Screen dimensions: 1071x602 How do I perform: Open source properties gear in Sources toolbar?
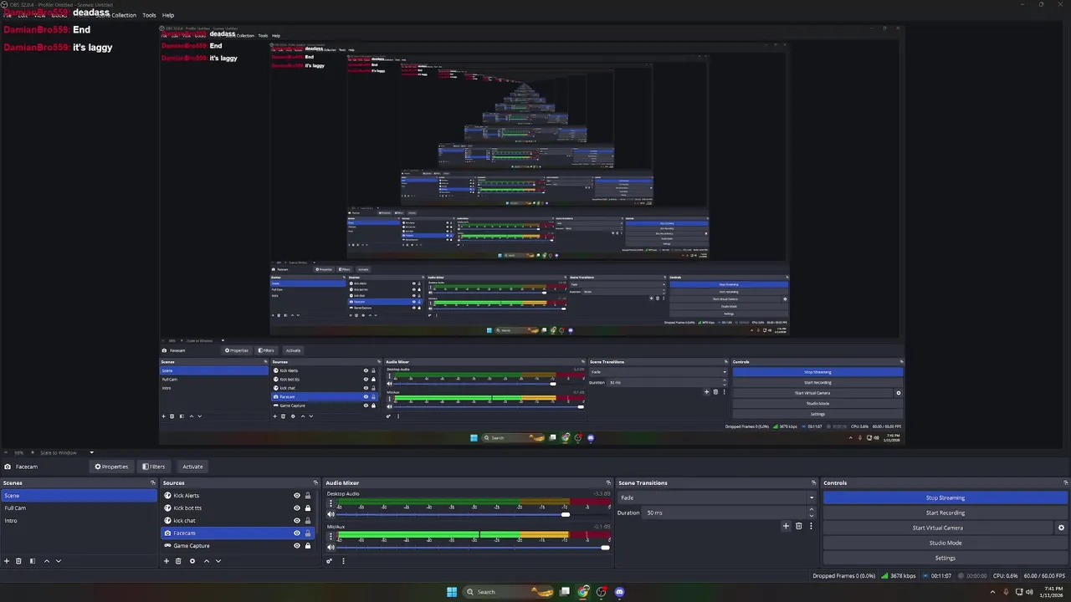coord(192,561)
